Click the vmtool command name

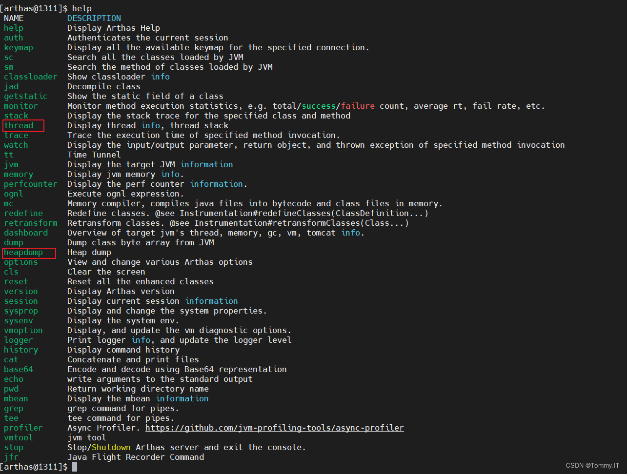[19, 437]
